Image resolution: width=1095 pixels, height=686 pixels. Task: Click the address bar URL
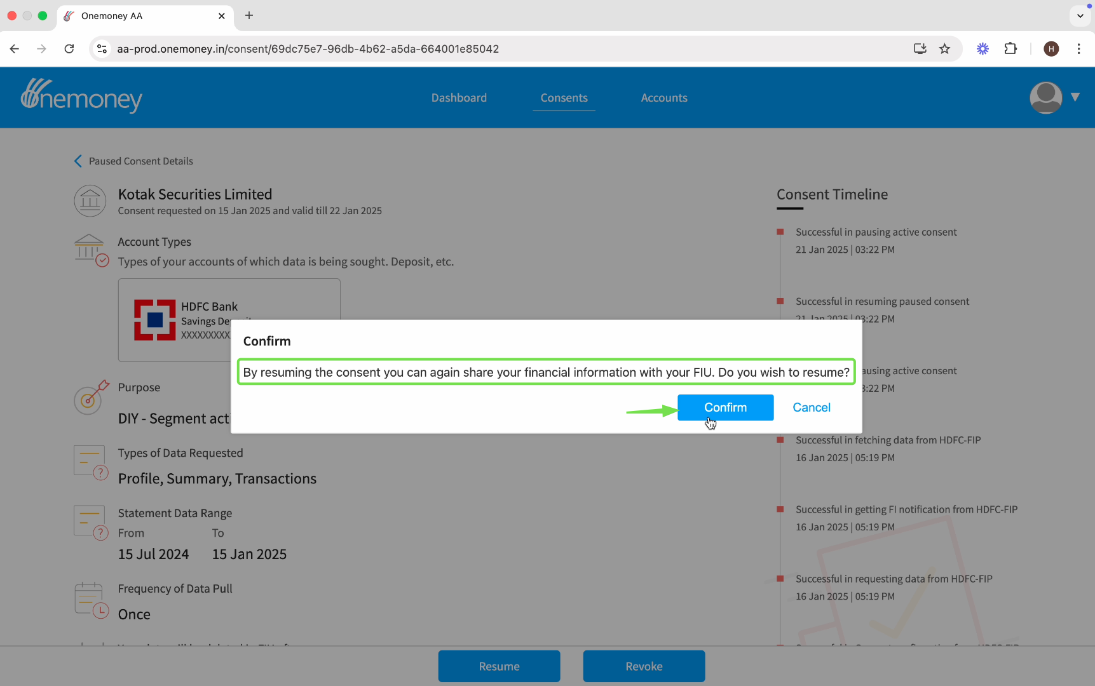click(308, 49)
